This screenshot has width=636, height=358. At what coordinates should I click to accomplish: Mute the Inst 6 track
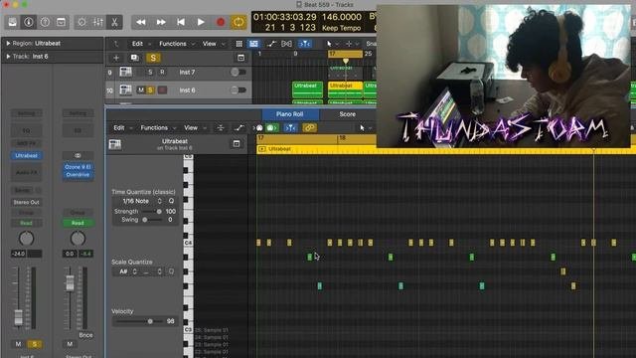click(140, 90)
